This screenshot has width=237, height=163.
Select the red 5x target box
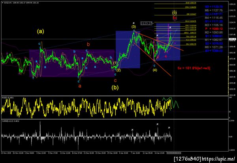[x=175, y=18]
